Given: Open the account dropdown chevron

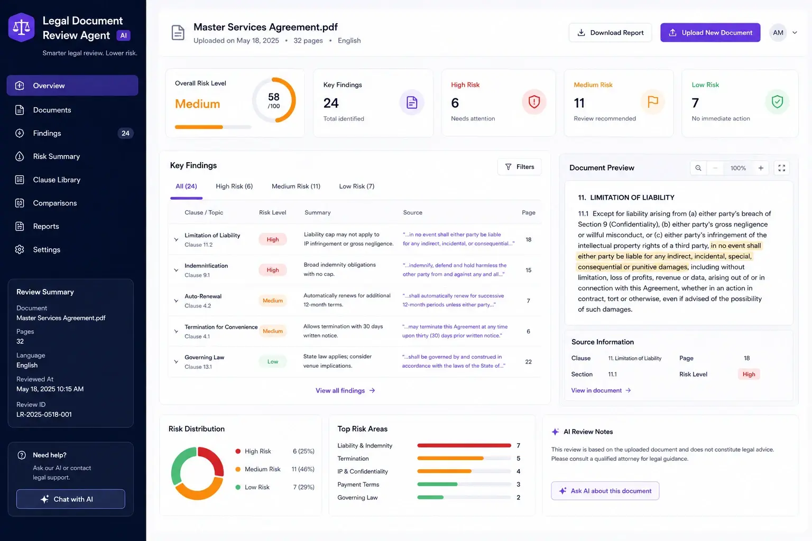Looking at the screenshot, I should [795, 33].
